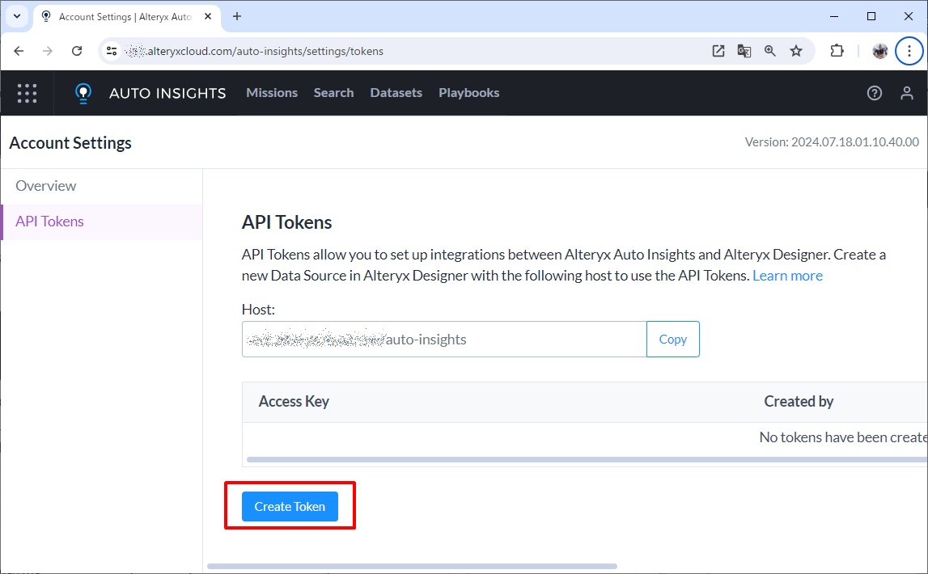Click the Host text field
928x574 pixels.
(443, 340)
